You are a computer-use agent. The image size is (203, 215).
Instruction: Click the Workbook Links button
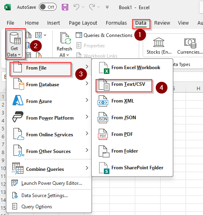97,55
